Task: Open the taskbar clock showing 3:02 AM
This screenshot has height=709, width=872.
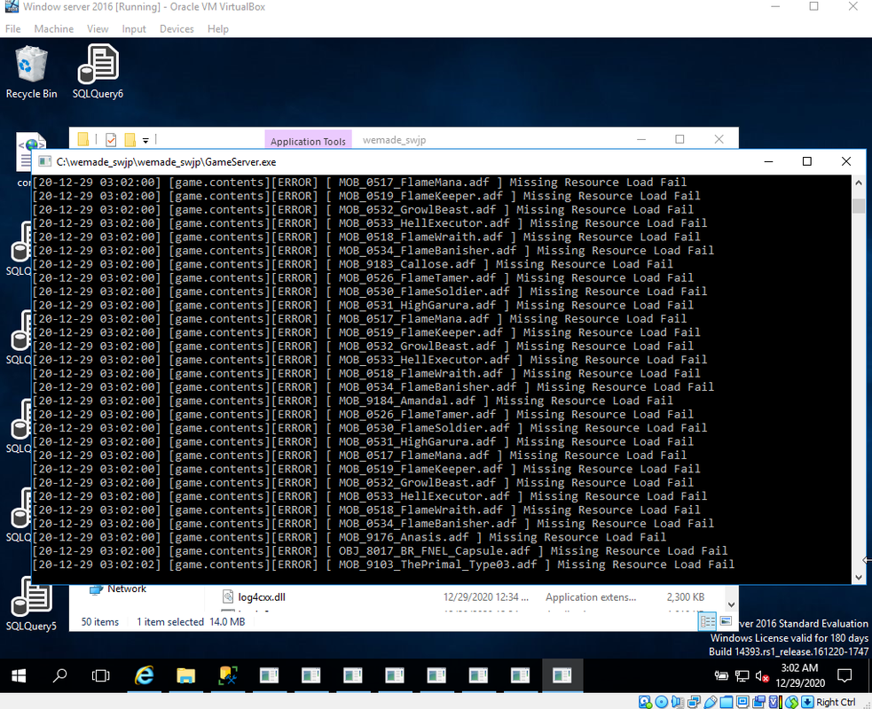Action: 800,675
